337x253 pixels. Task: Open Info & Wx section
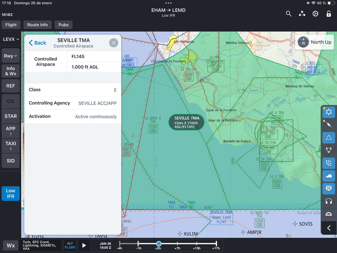[x=10, y=71]
